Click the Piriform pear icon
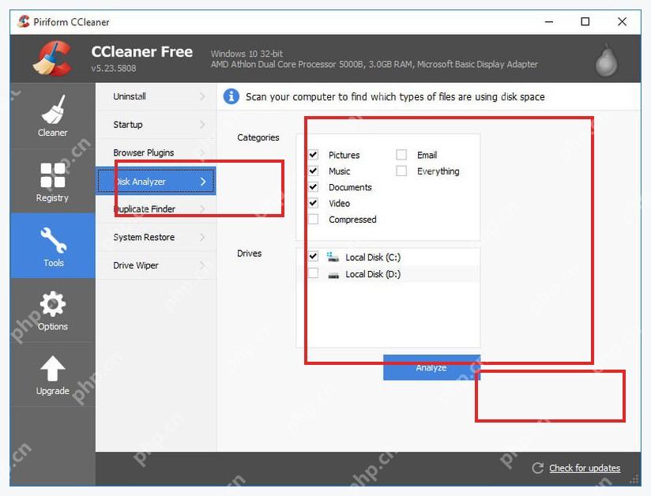This screenshot has height=496, width=651. pos(607,60)
